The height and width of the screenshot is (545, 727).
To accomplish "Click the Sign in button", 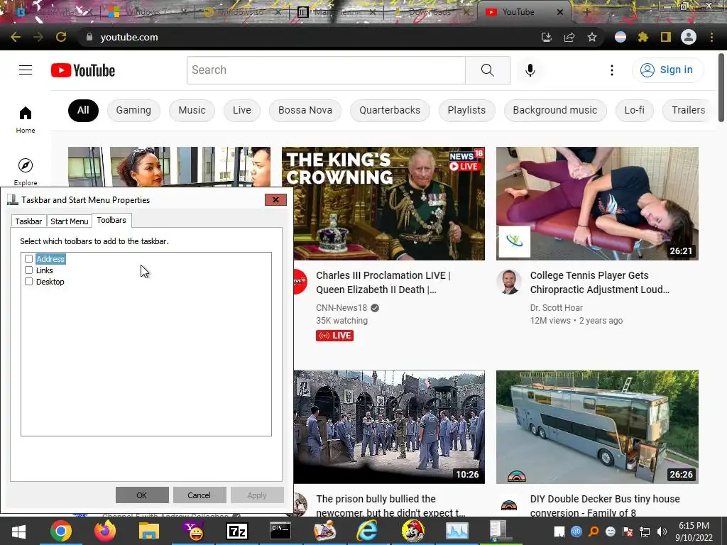I will (x=667, y=70).
